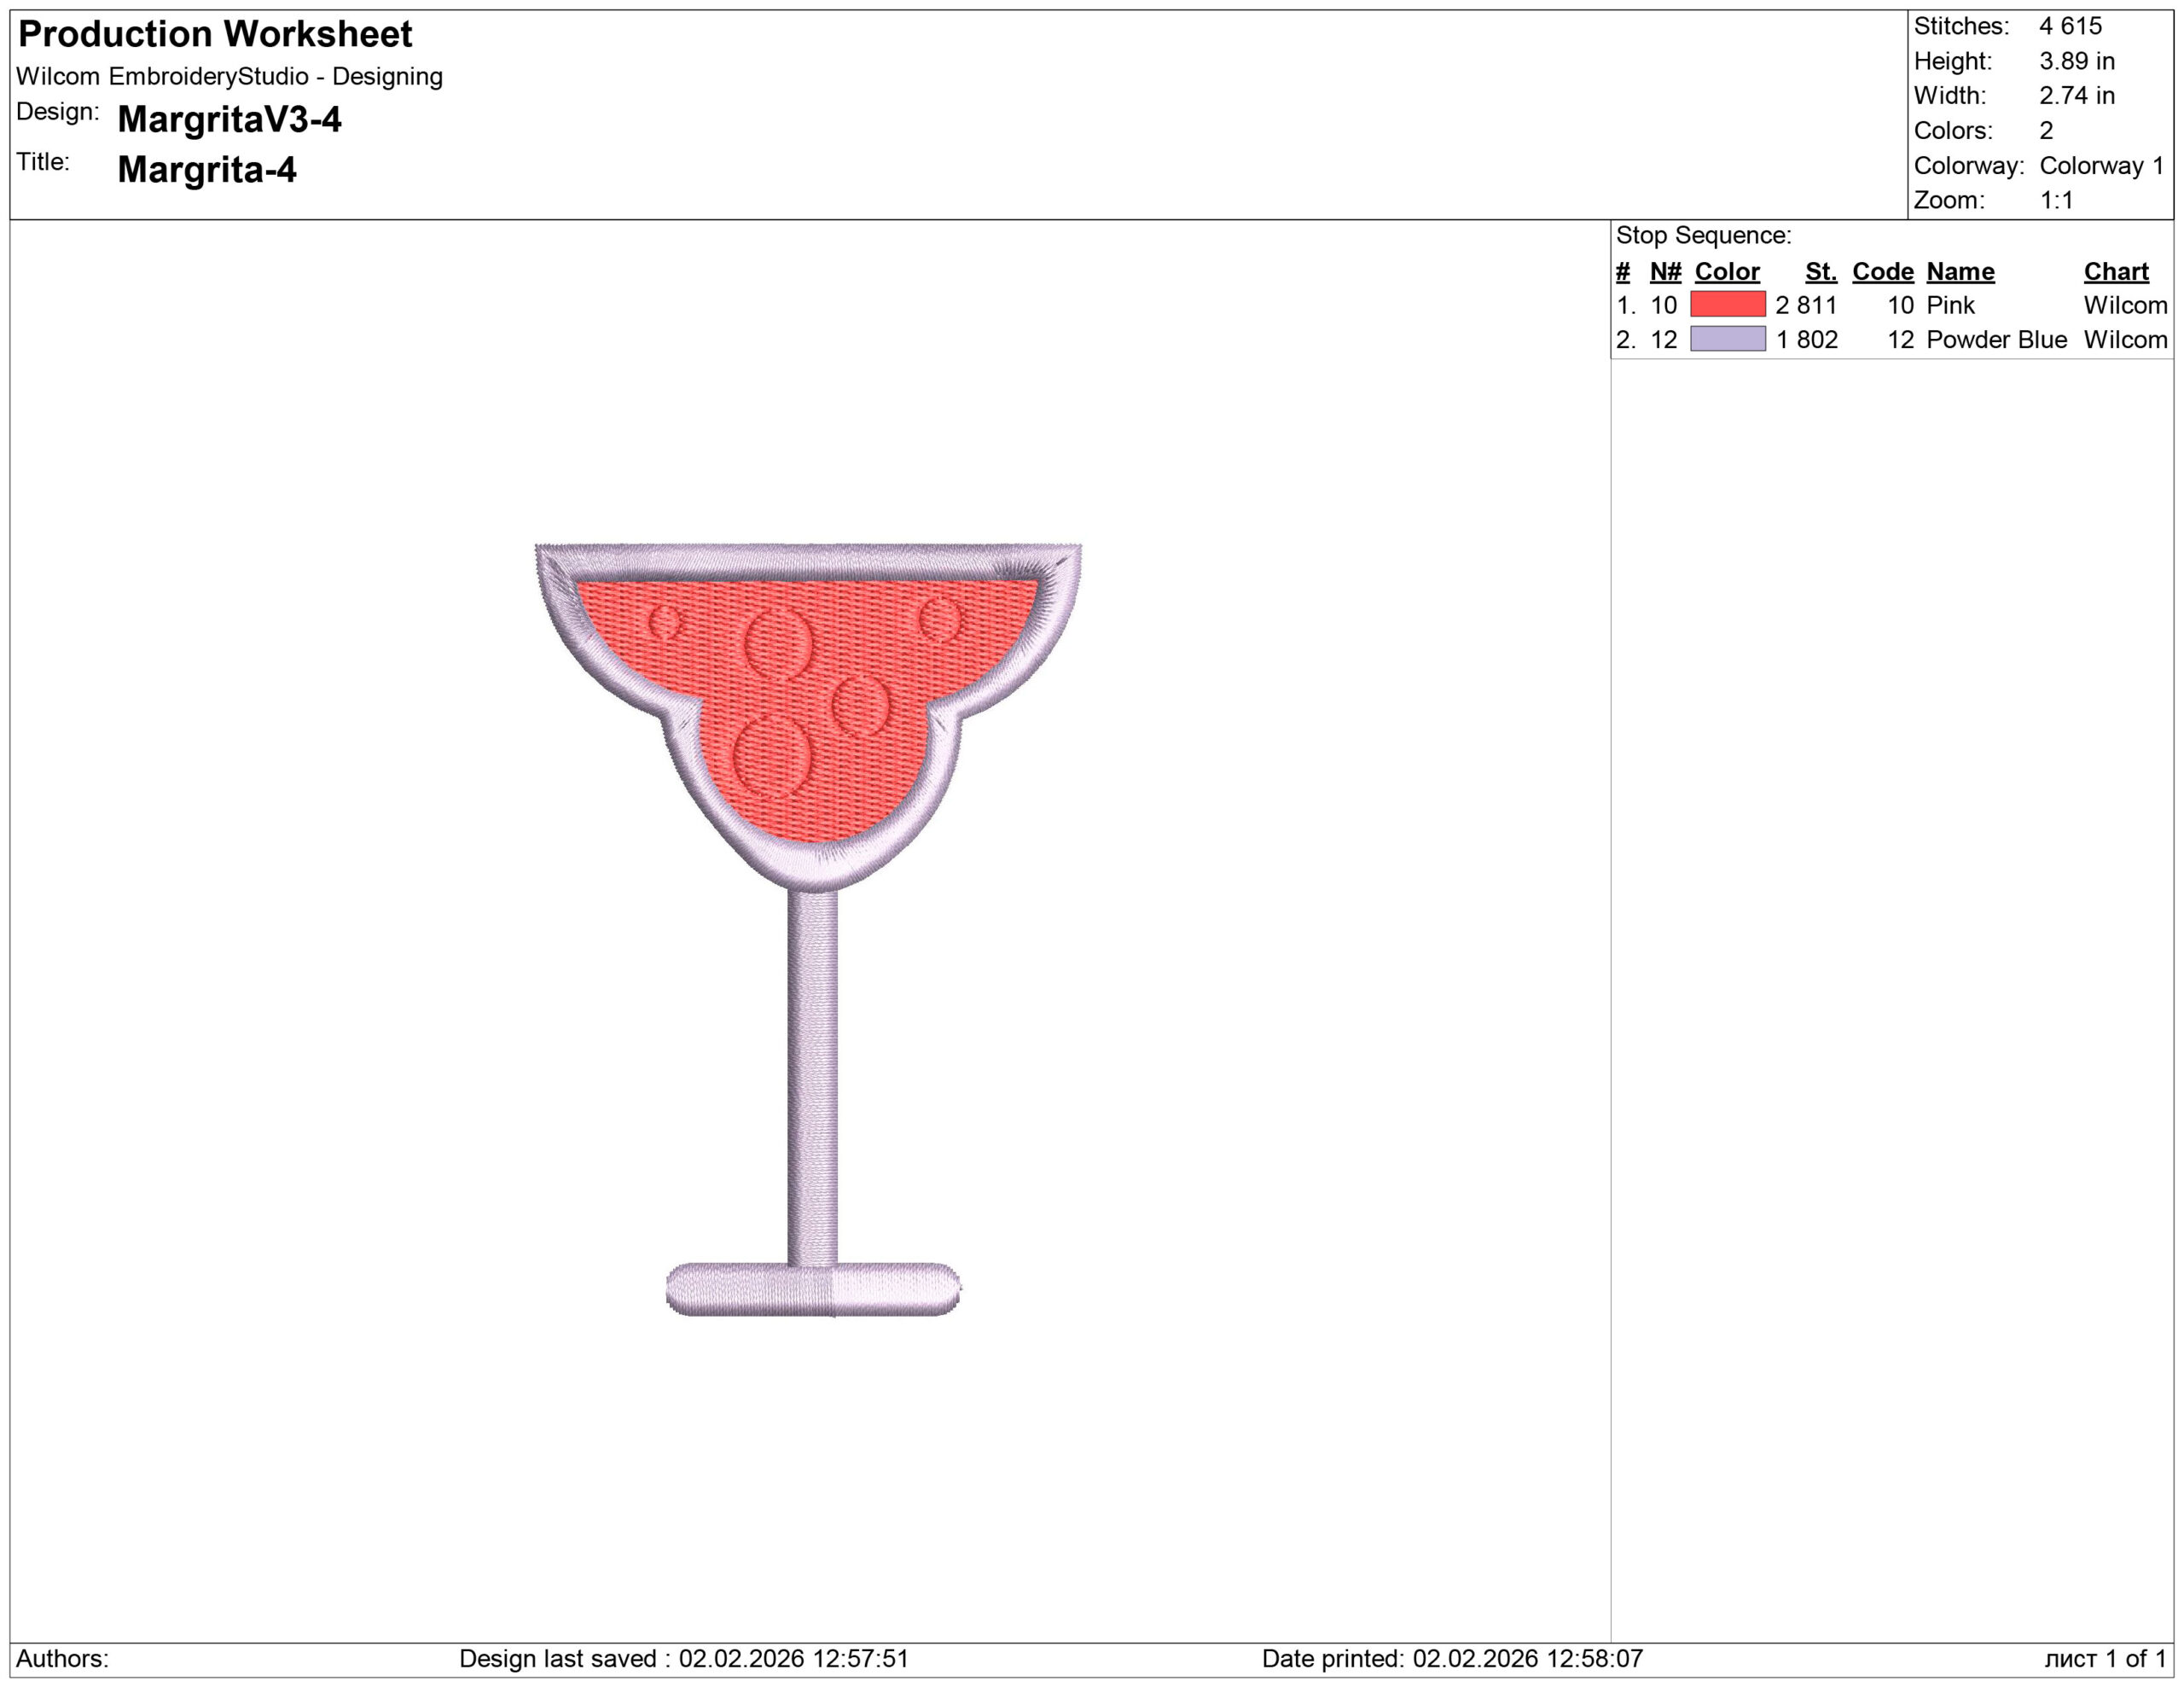Click the N# column header
The width and height of the screenshot is (2184, 1681).
click(x=1665, y=271)
